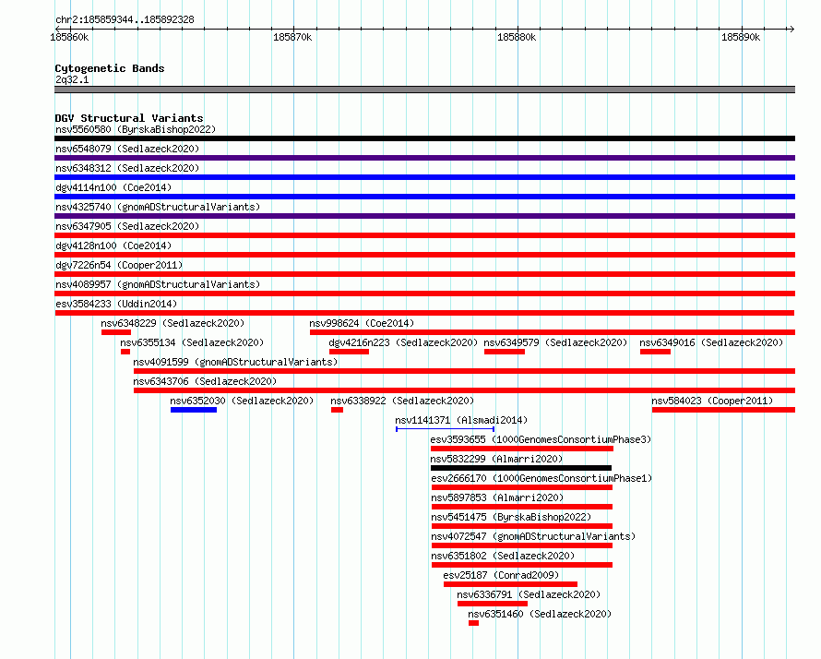Screen dimensions: 821x659
Task: Open nsv6348312 (Sedlazeck2020) label
Action: pyautogui.click(x=127, y=168)
